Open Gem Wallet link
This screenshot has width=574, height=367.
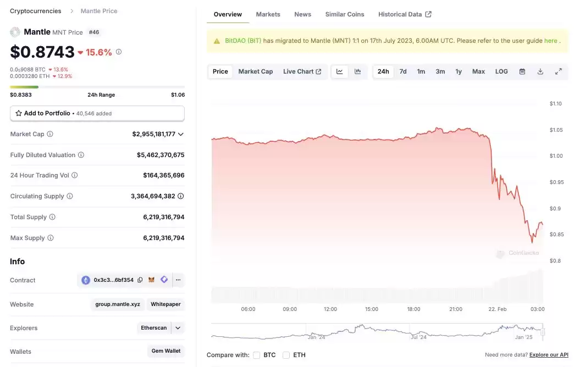click(x=166, y=351)
